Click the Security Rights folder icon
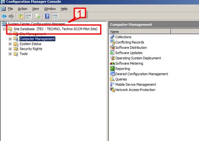 16,49
